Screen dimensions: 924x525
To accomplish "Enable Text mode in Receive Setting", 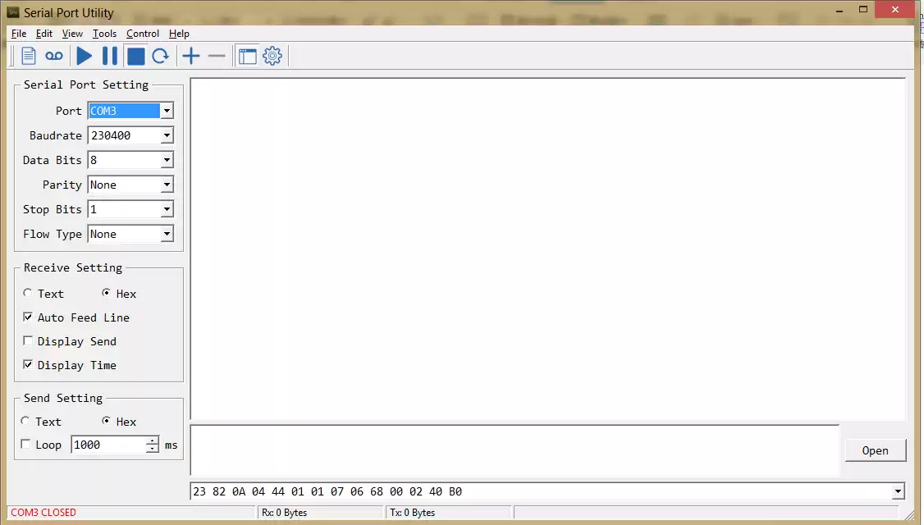I will [28, 293].
